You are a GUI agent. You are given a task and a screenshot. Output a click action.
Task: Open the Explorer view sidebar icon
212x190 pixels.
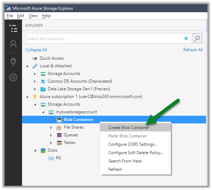[x=13, y=29]
